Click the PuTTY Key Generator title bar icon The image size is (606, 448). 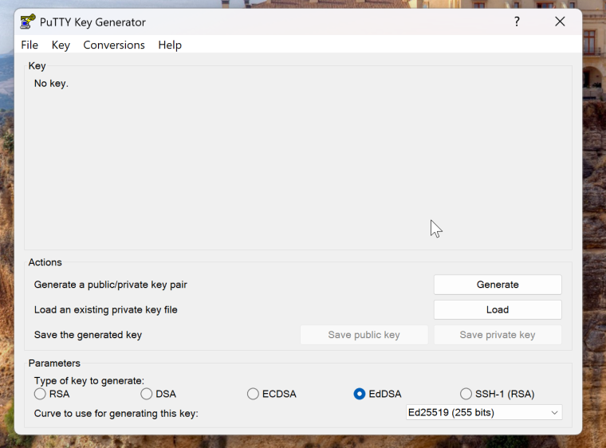click(x=27, y=22)
